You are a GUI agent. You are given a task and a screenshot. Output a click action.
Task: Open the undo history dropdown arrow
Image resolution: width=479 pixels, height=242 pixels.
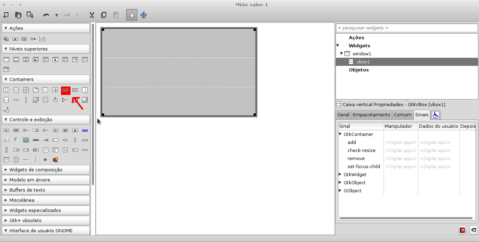(56, 15)
